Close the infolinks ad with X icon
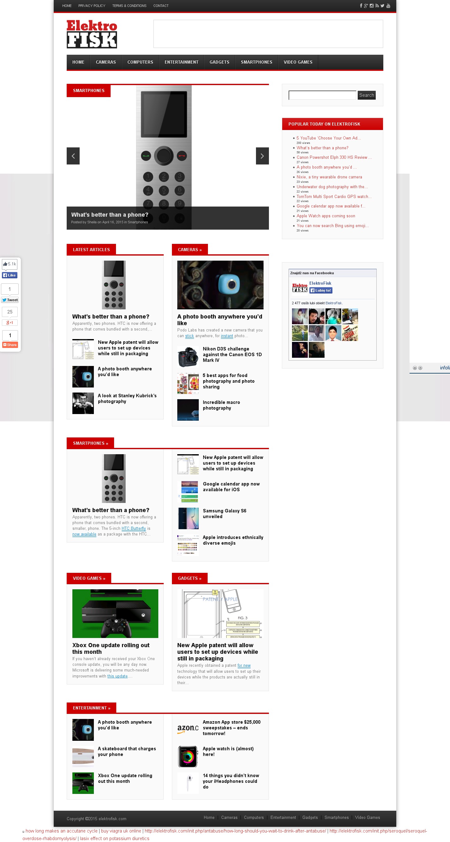This screenshot has width=450, height=842. 415,368
